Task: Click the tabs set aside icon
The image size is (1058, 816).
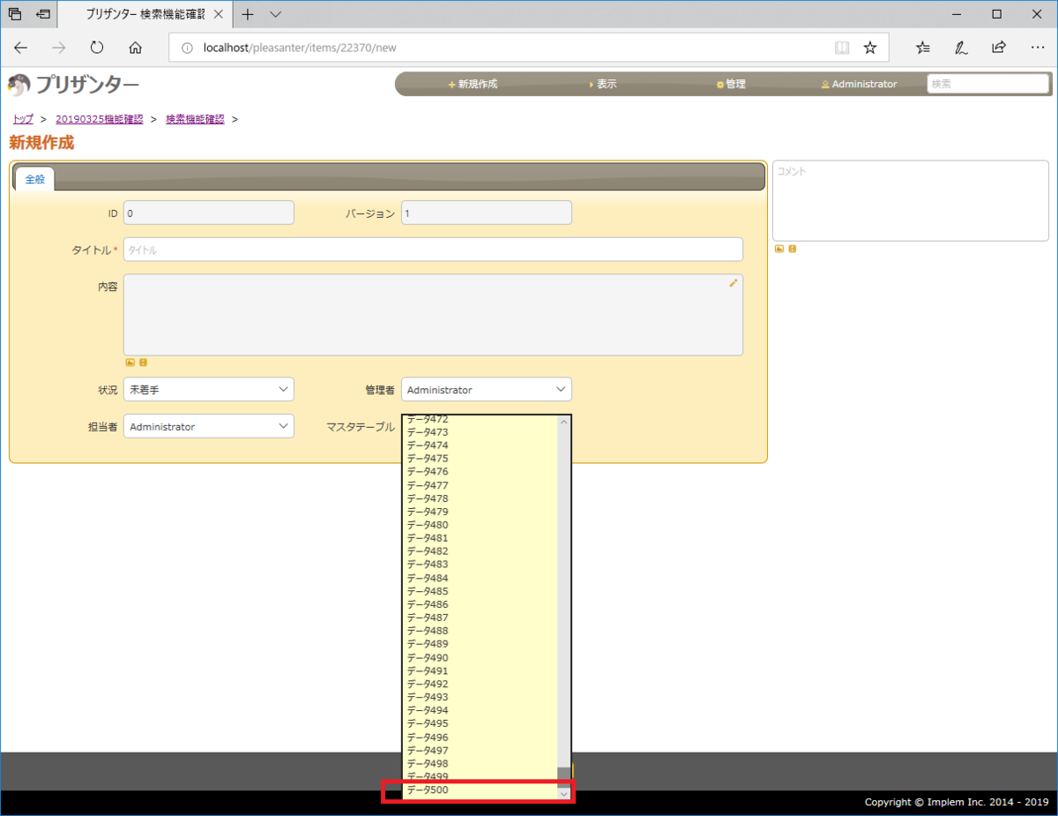Action: pos(15,14)
